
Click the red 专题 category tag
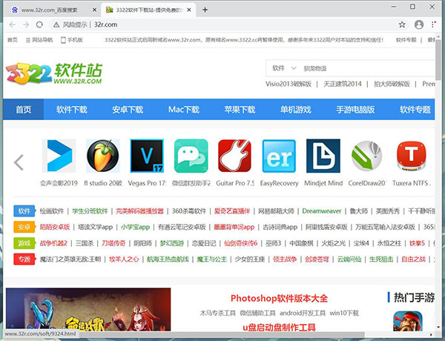[x=24, y=259]
